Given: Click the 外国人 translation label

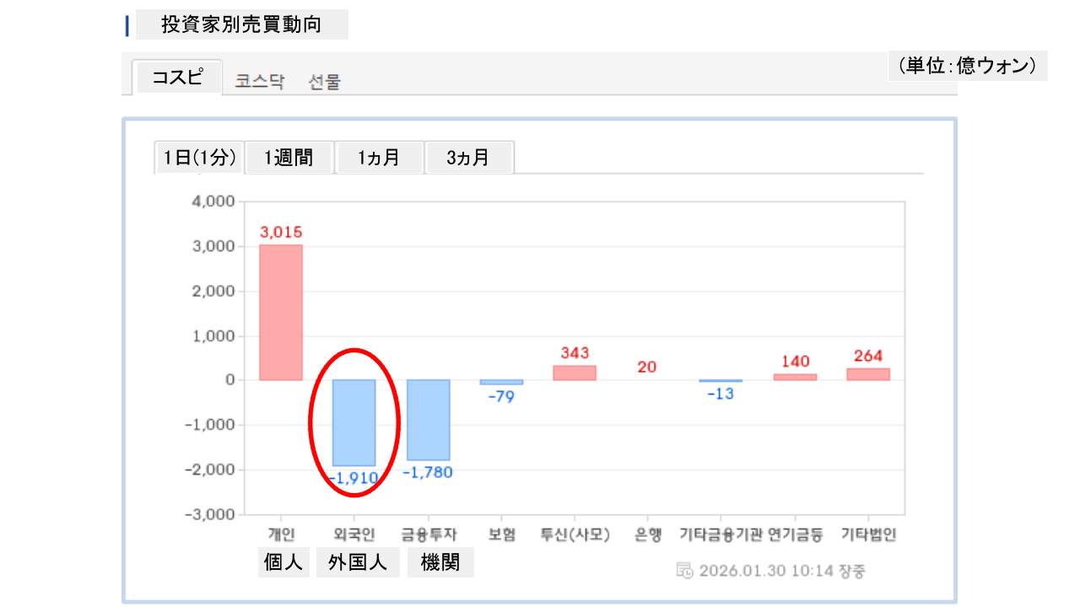Looking at the screenshot, I should pos(357,563).
